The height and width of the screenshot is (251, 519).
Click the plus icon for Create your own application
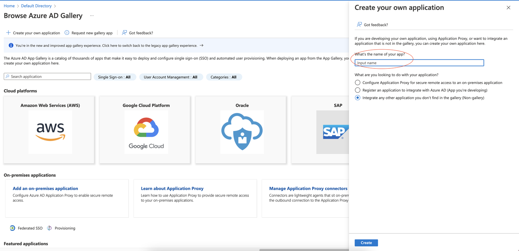[x=8, y=33]
